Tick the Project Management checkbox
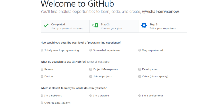Screen dimensions: 212x110 coord(91,69)
